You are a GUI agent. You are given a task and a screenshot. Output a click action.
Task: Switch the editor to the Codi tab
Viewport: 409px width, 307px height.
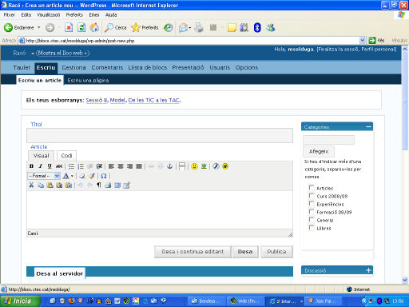pos(66,156)
